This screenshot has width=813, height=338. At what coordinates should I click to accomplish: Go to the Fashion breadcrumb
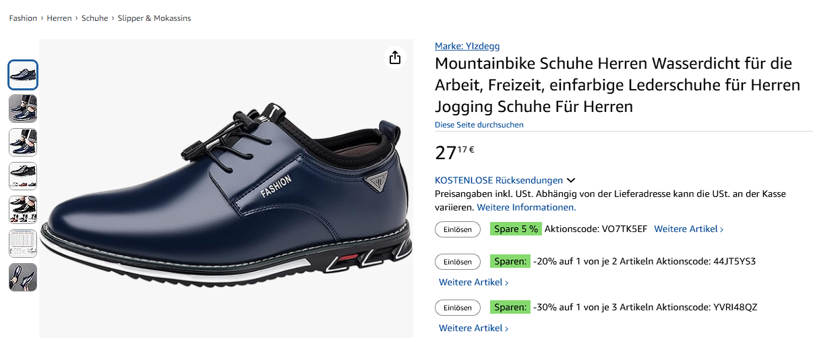(23, 18)
